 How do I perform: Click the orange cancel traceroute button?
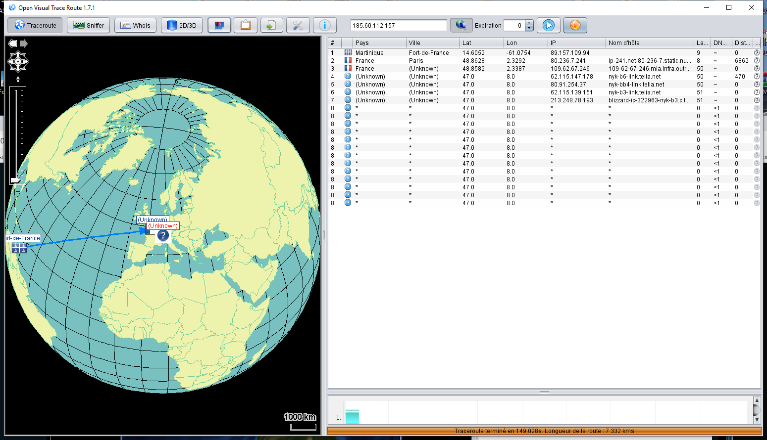[x=575, y=25]
